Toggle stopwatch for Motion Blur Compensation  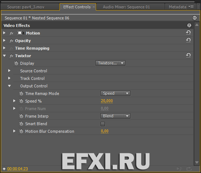click(21, 131)
